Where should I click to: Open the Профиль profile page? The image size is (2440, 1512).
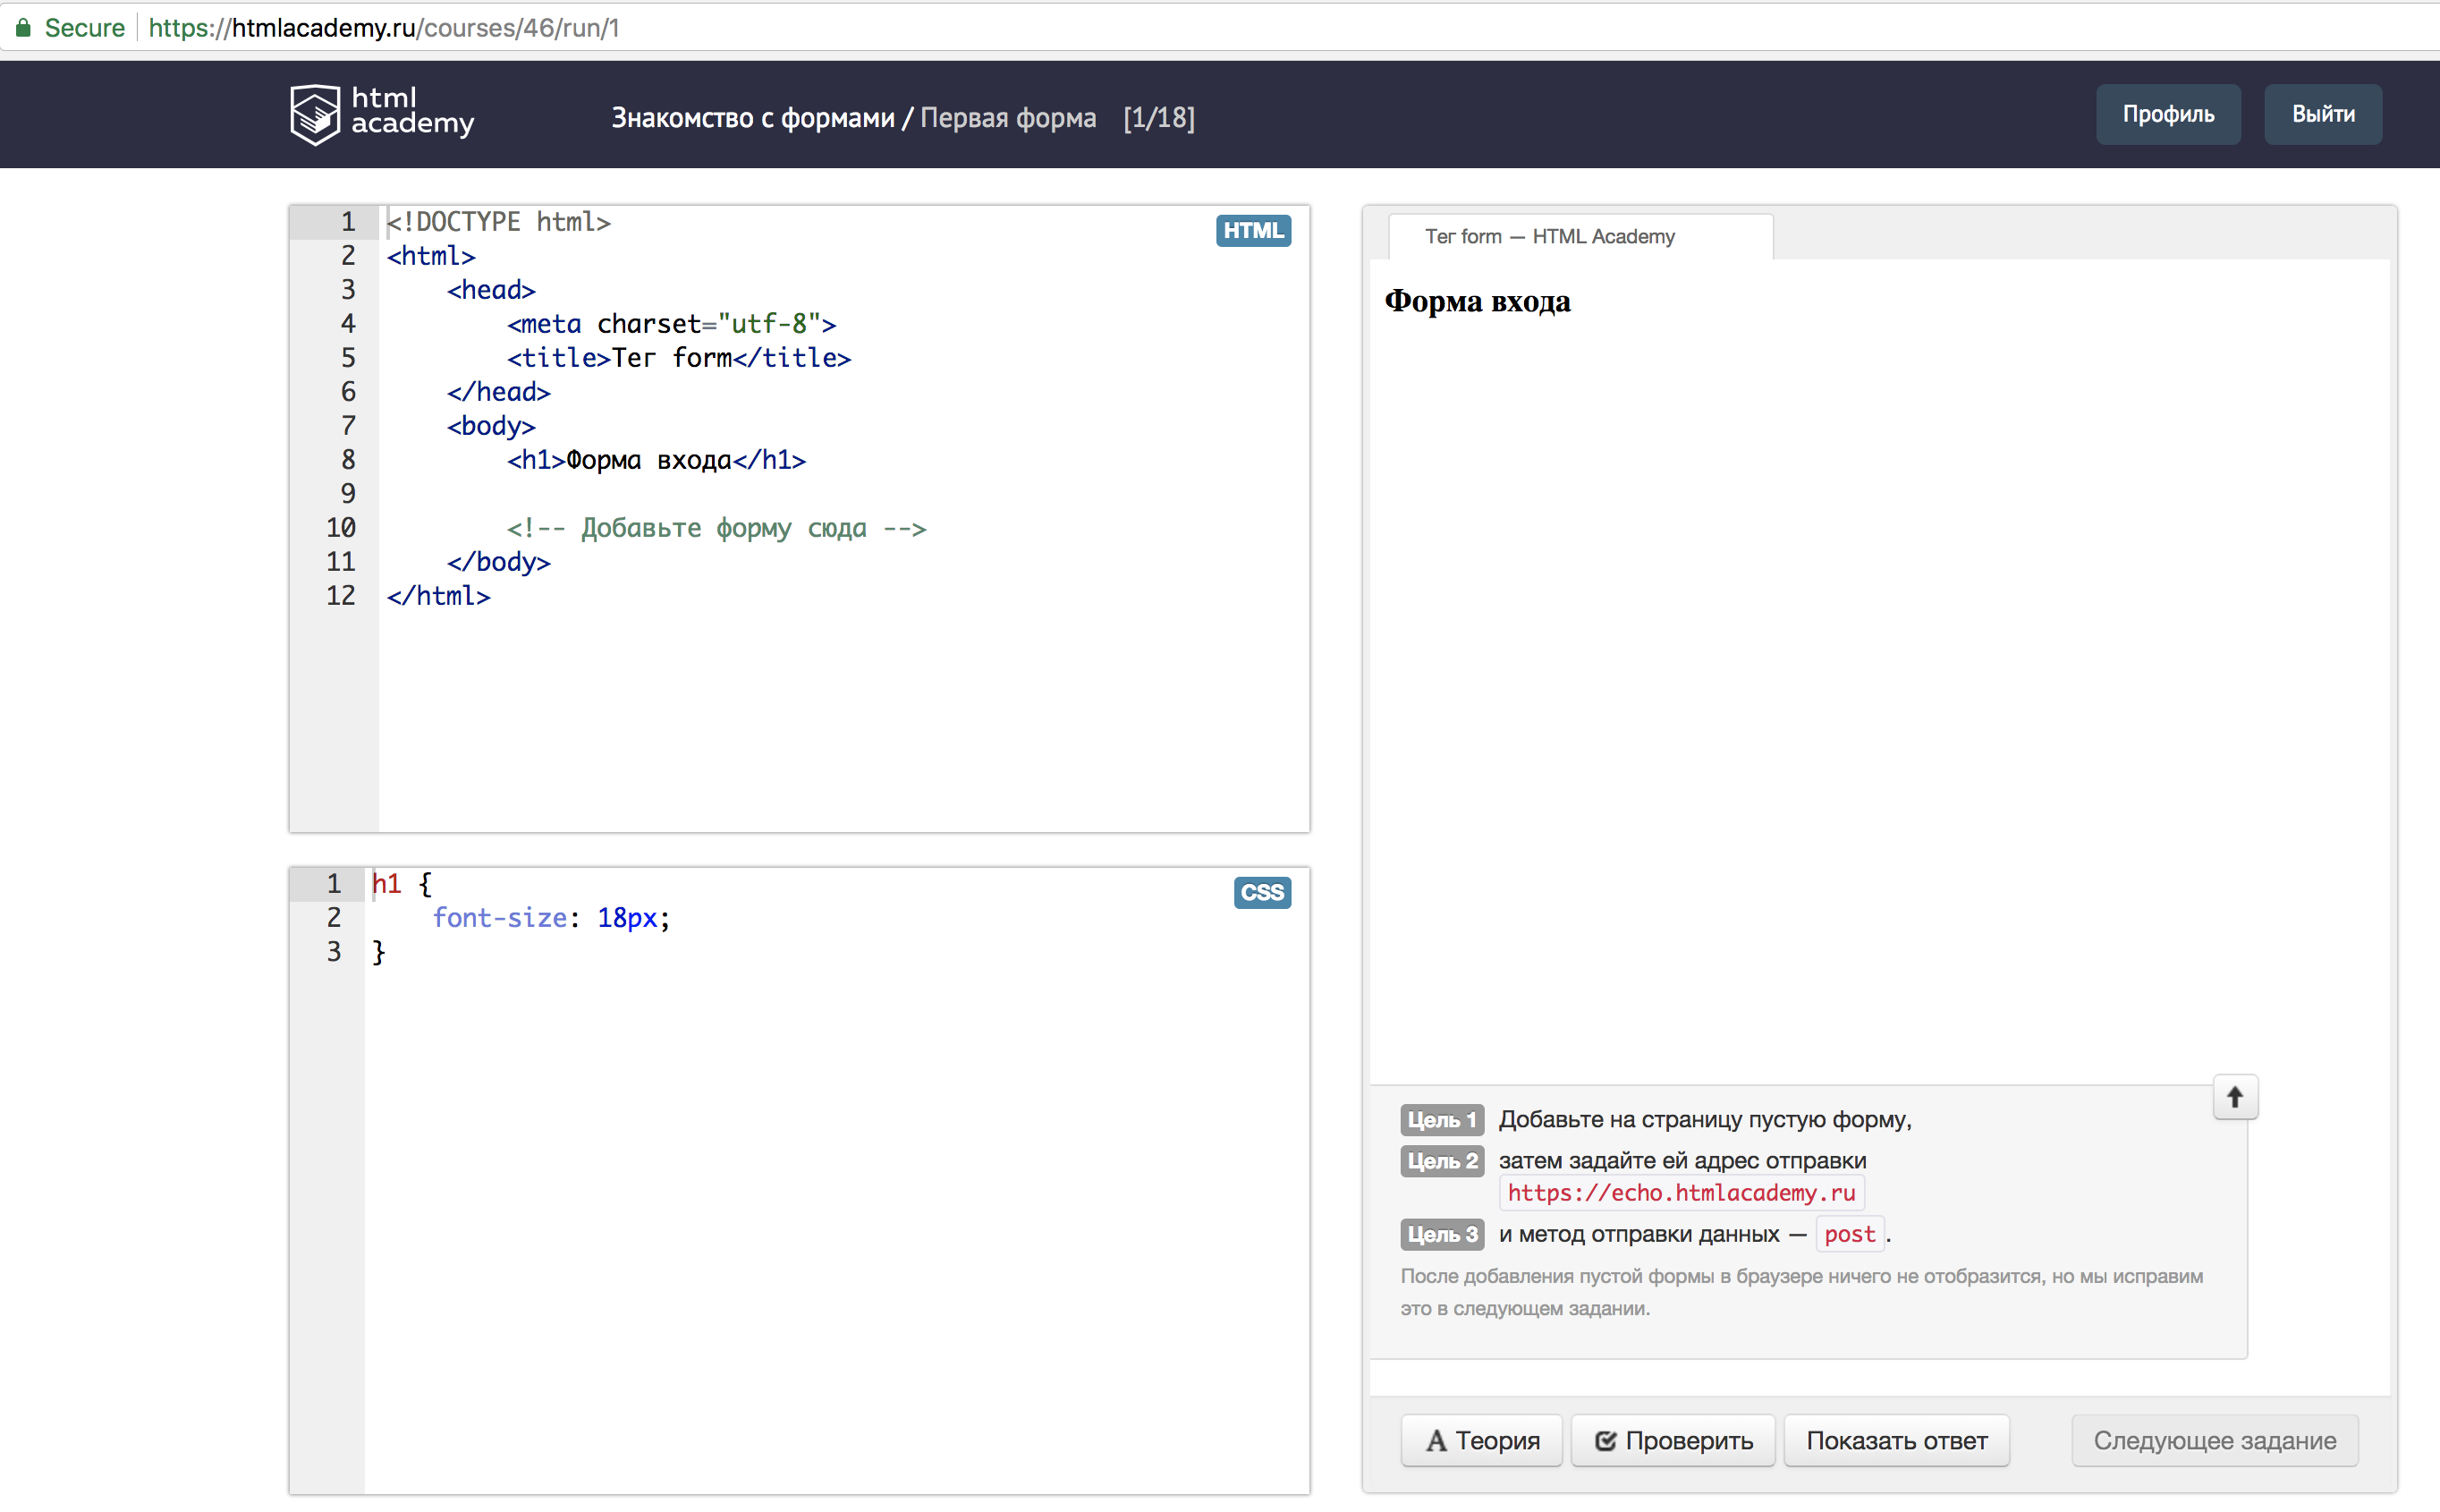2167,114
